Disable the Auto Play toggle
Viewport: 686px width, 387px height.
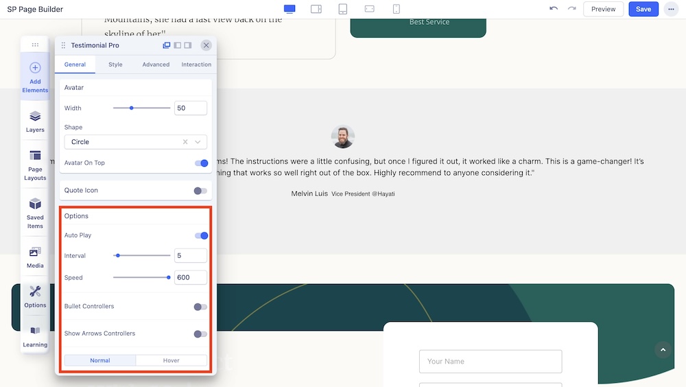(201, 235)
